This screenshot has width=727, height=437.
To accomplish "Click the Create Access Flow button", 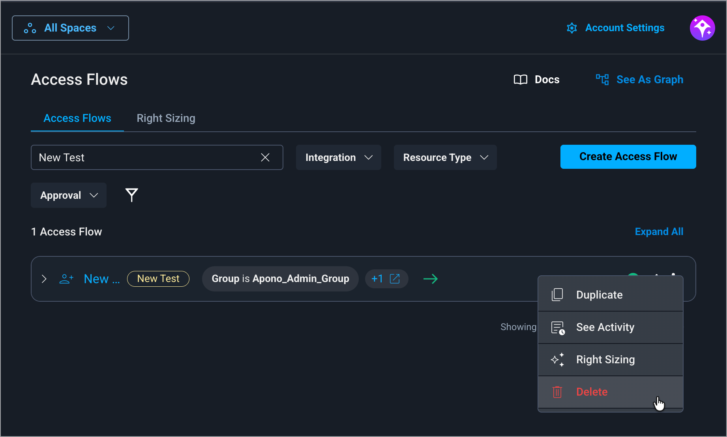I will pos(628,157).
